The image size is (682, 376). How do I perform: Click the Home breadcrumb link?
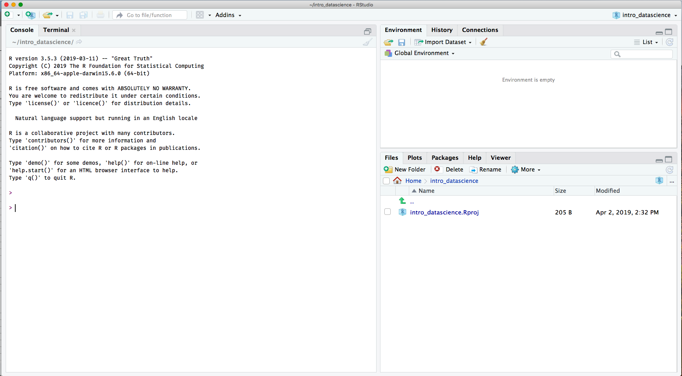[x=413, y=181]
